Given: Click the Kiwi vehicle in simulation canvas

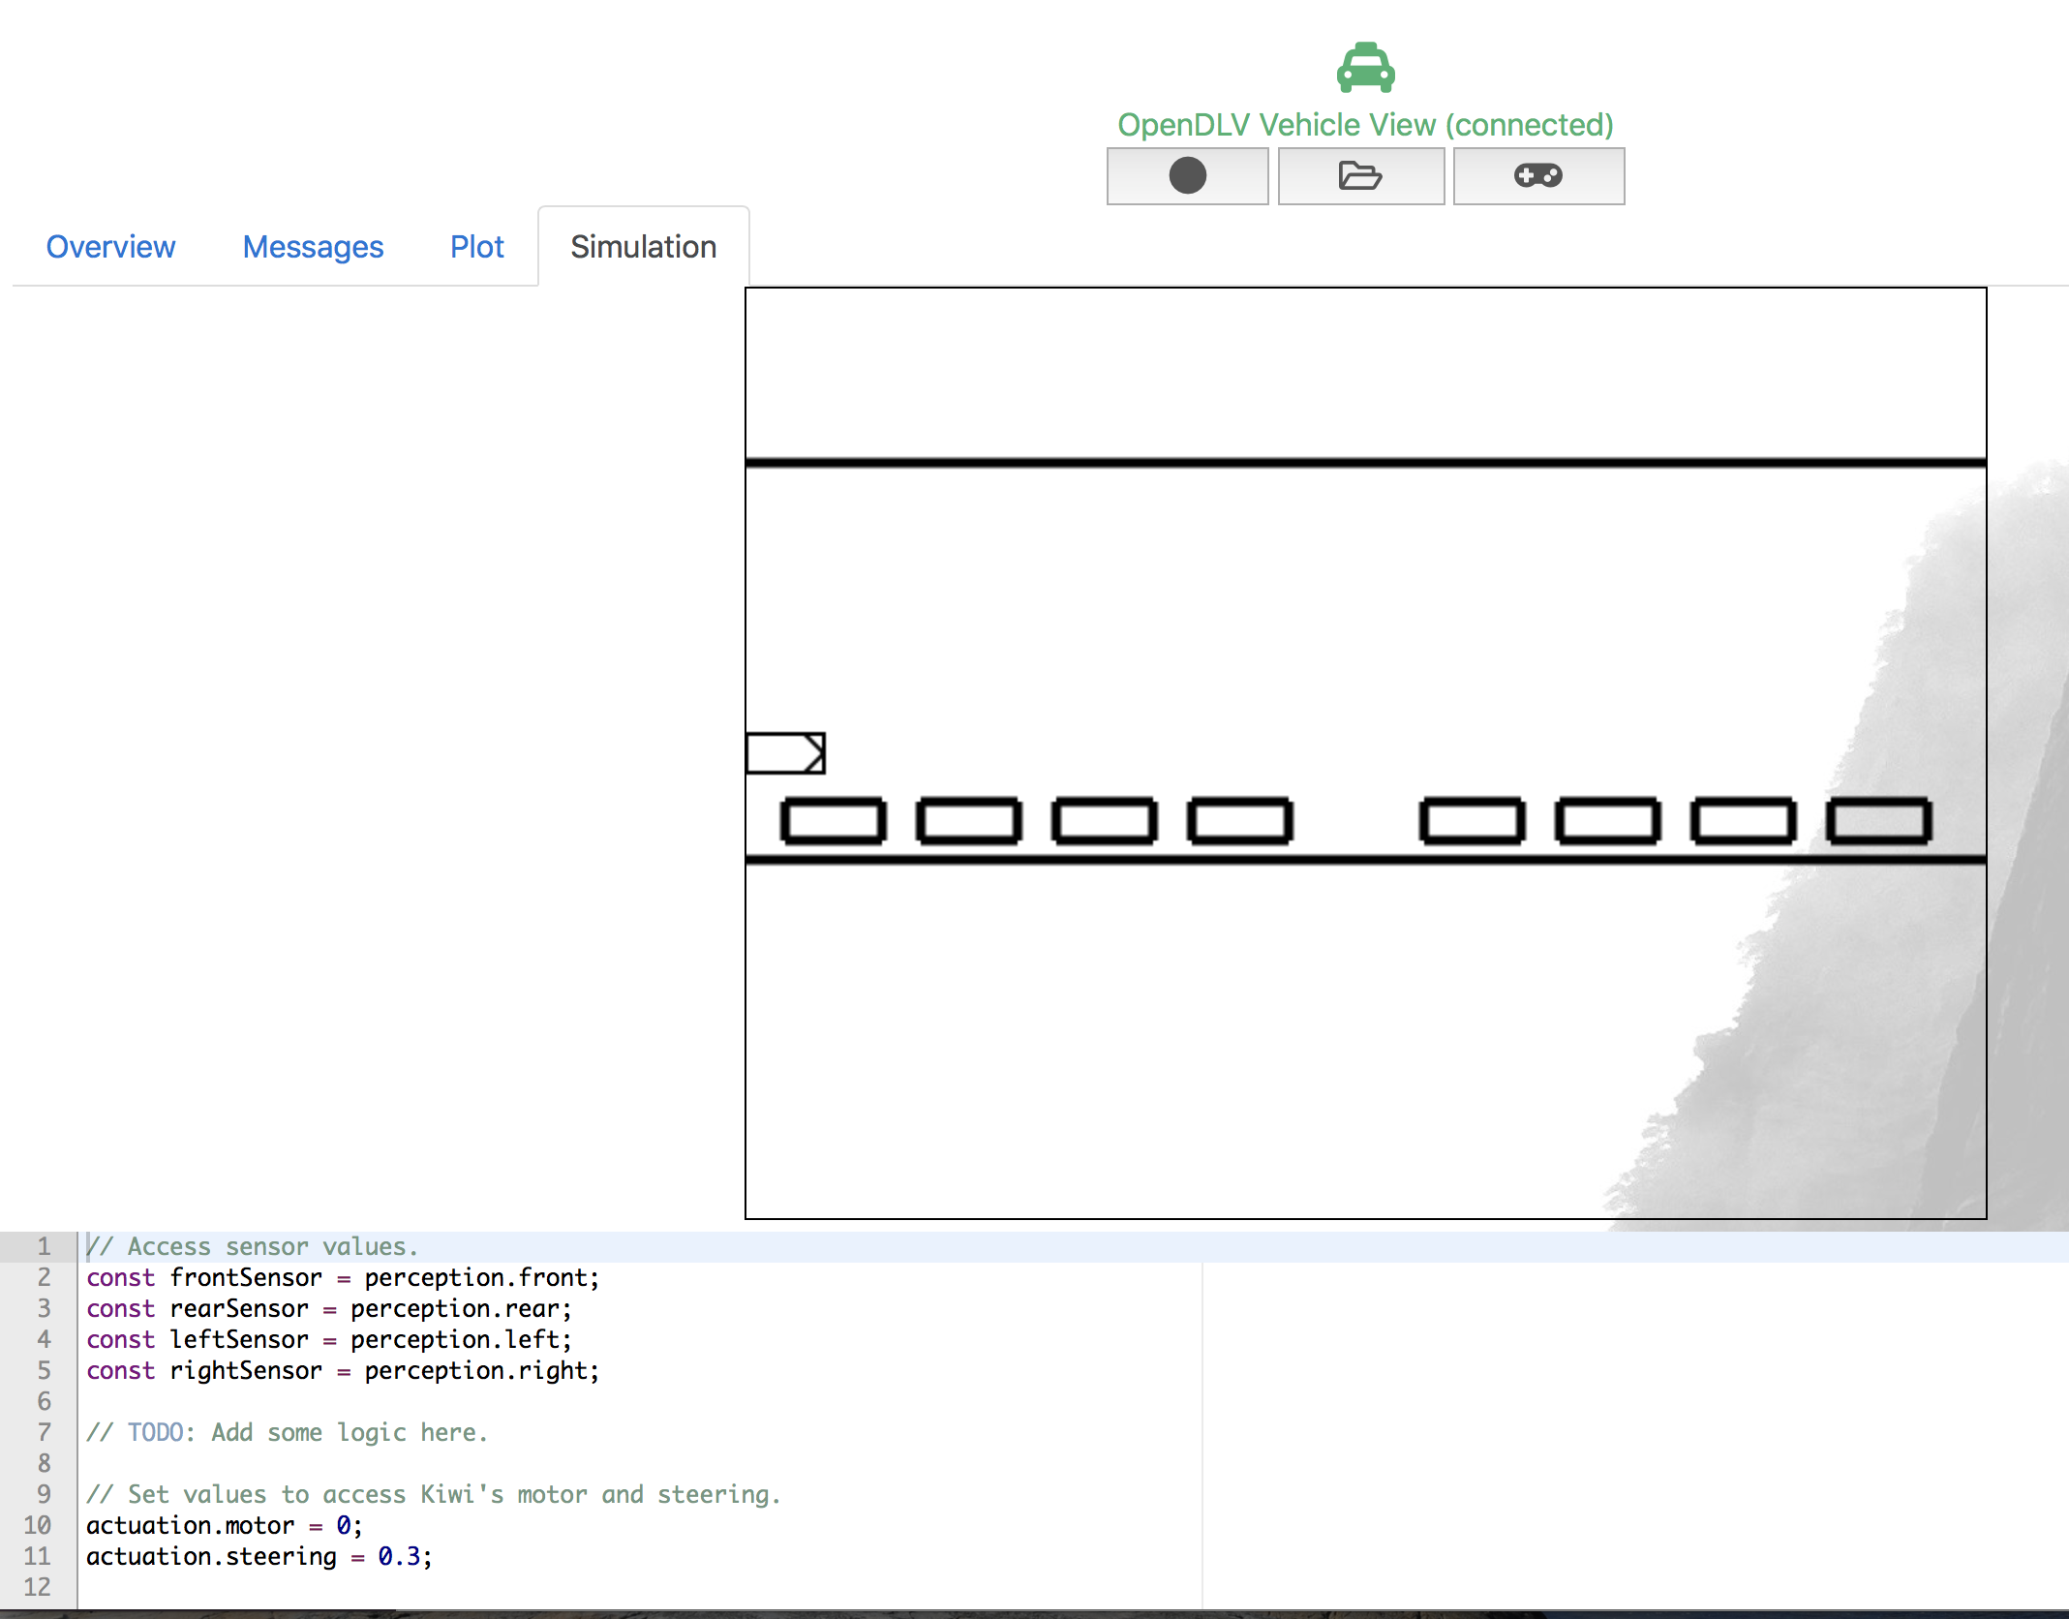Looking at the screenshot, I should pos(785,753).
